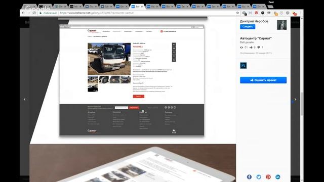324x182 pixels.
Task: Go back with the browser back arrow
Action: (x=23, y=13)
